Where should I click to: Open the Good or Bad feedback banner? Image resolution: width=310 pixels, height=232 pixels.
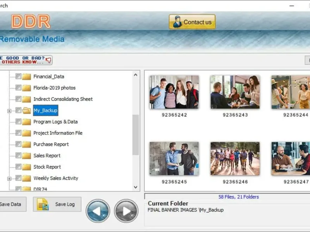coord(26,60)
